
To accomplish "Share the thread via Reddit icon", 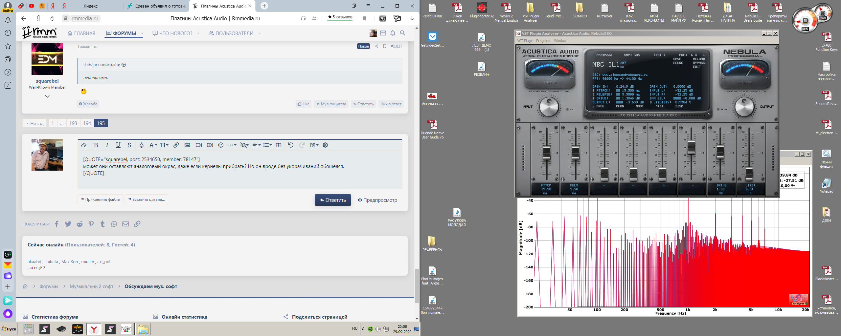I will coord(80,224).
